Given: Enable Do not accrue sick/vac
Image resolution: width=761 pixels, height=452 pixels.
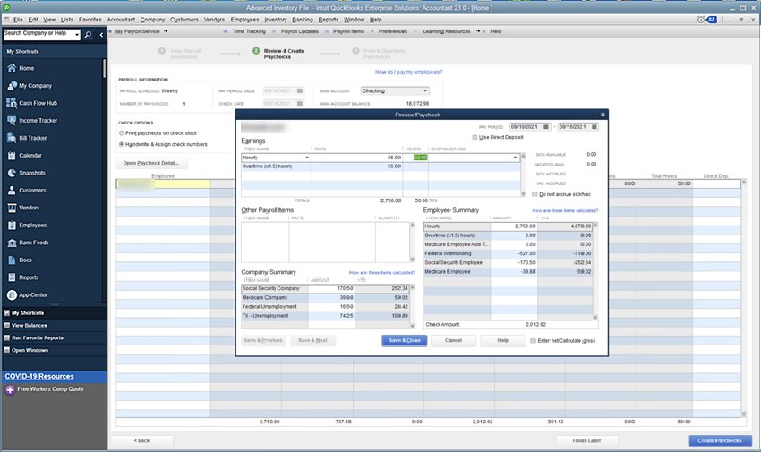Looking at the screenshot, I should pos(535,193).
